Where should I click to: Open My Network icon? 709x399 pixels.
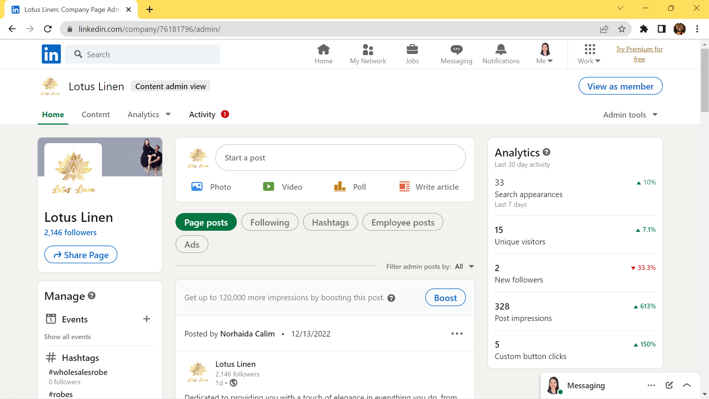click(368, 50)
